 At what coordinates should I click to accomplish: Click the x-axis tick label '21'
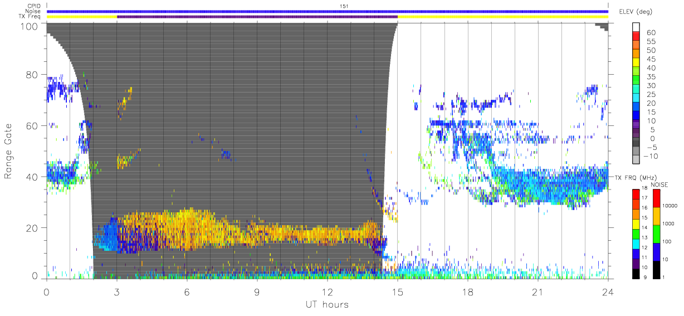click(x=538, y=291)
